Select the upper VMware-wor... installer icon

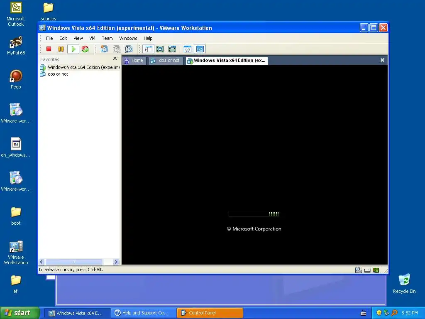tap(16, 113)
